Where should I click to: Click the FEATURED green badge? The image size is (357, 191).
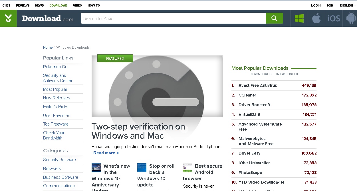coord(115,58)
